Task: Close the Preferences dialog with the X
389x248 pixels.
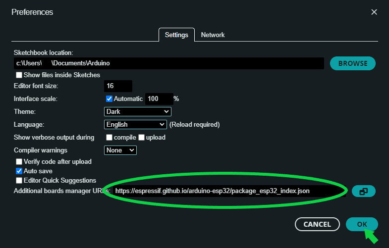Action: 374,12
